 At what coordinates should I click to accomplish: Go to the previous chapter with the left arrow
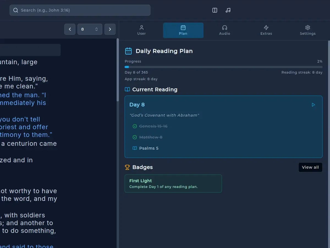point(70,29)
